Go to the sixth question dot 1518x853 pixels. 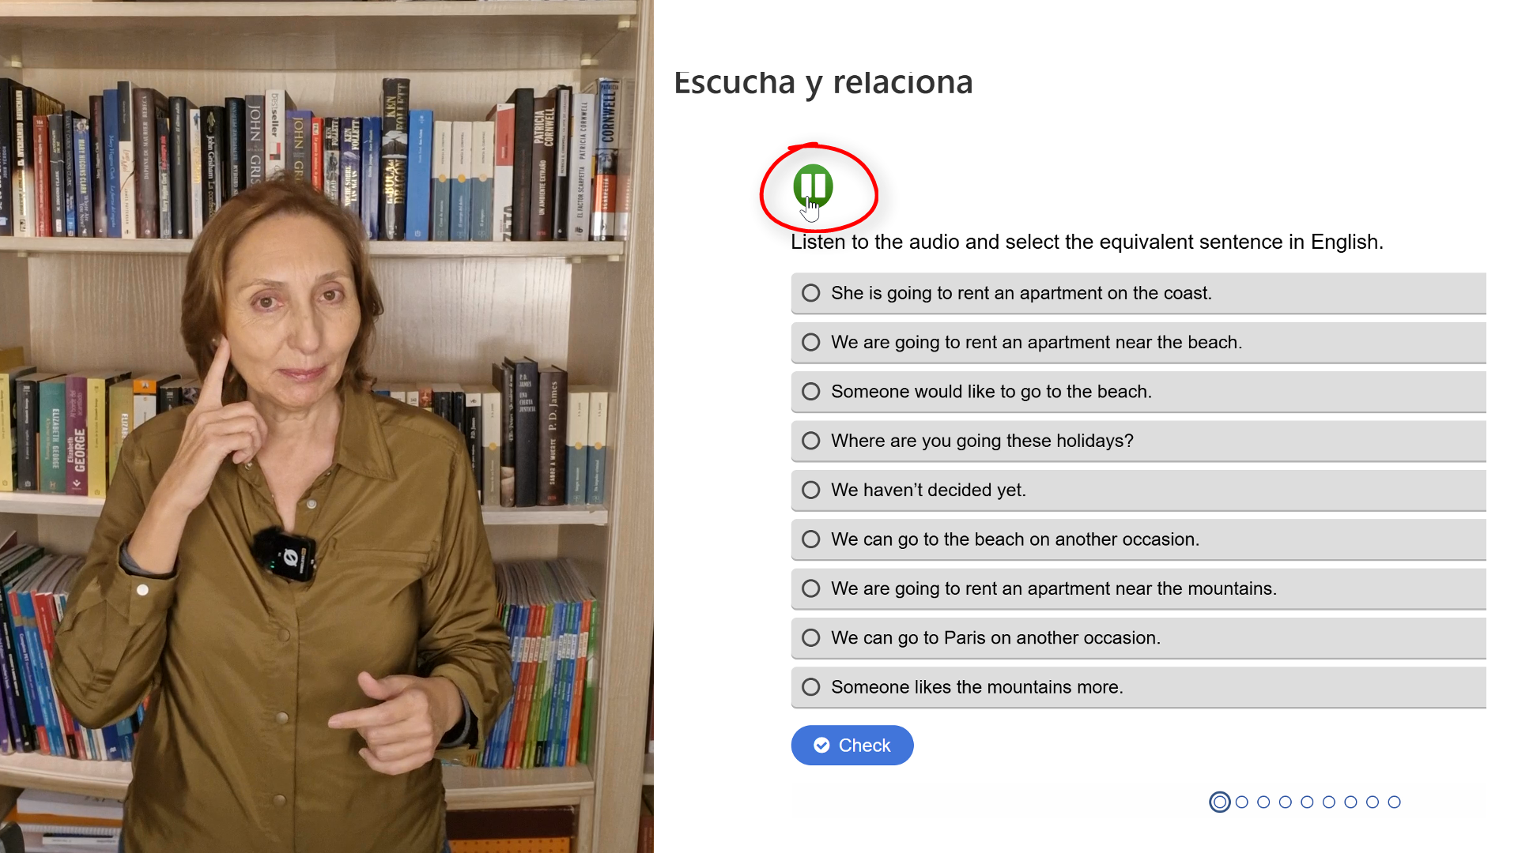(1329, 802)
